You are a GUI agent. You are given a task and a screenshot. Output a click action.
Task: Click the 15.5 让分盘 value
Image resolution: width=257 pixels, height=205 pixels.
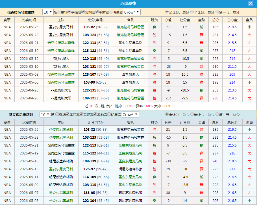(x=185, y=74)
